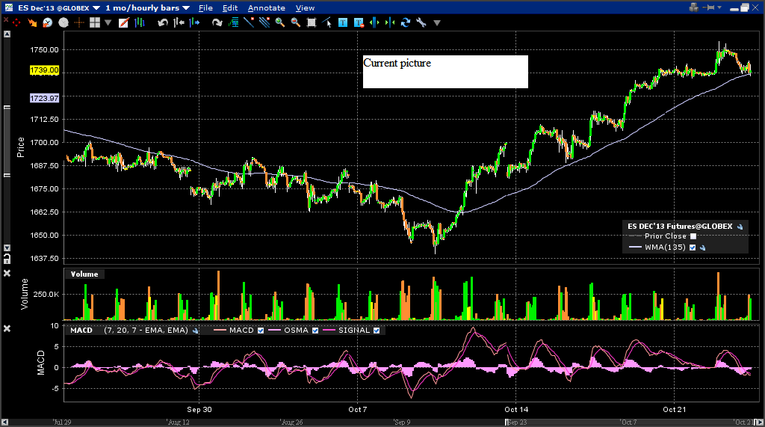This screenshot has height=427, width=765.
Task: Click the zoom out magnifier icon
Action: [x=296, y=22]
